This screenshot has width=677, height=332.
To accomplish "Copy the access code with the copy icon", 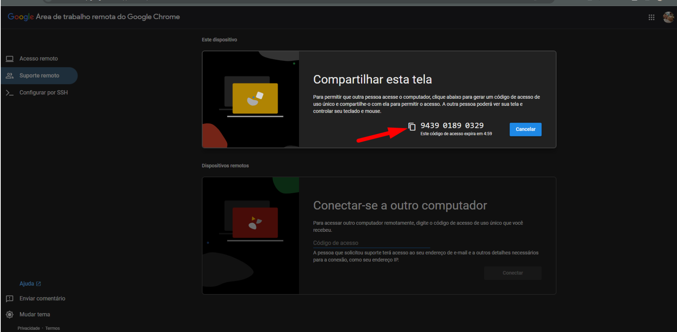I will (412, 127).
